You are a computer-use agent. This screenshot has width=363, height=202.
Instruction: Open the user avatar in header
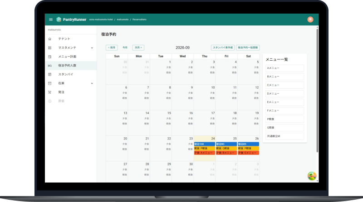pos(310,19)
